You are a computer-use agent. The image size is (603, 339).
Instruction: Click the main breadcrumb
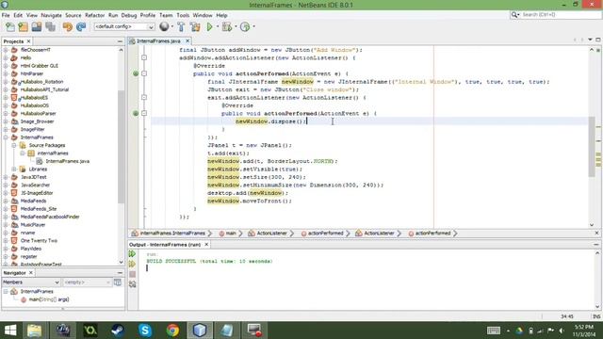point(231,234)
